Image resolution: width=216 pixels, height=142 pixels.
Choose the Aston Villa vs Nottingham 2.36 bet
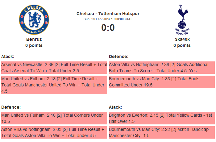click(162, 68)
